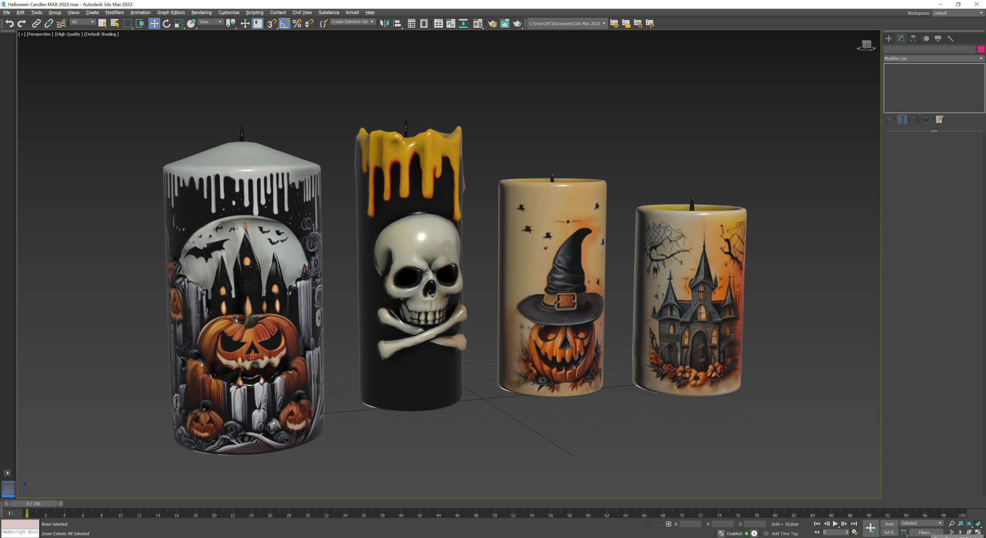
Task: Activate Select and Rotate tool
Action: tap(166, 24)
